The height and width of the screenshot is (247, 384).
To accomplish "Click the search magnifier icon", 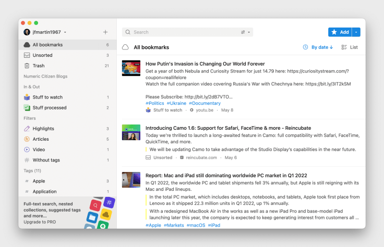I will click(128, 32).
